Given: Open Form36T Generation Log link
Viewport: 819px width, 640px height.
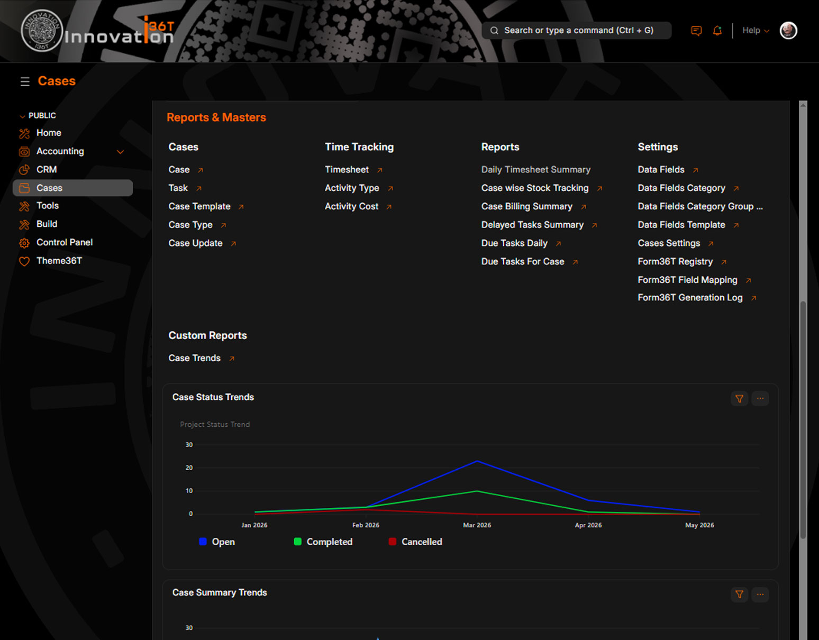Looking at the screenshot, I should 690,298.
